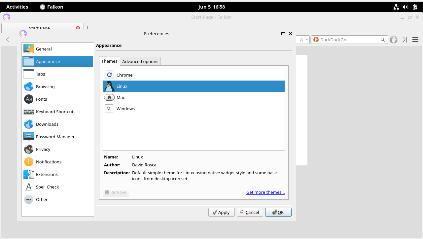Select the Tabs settings icon
This screenshot has width=423, height=239.
tap(29, 74)
